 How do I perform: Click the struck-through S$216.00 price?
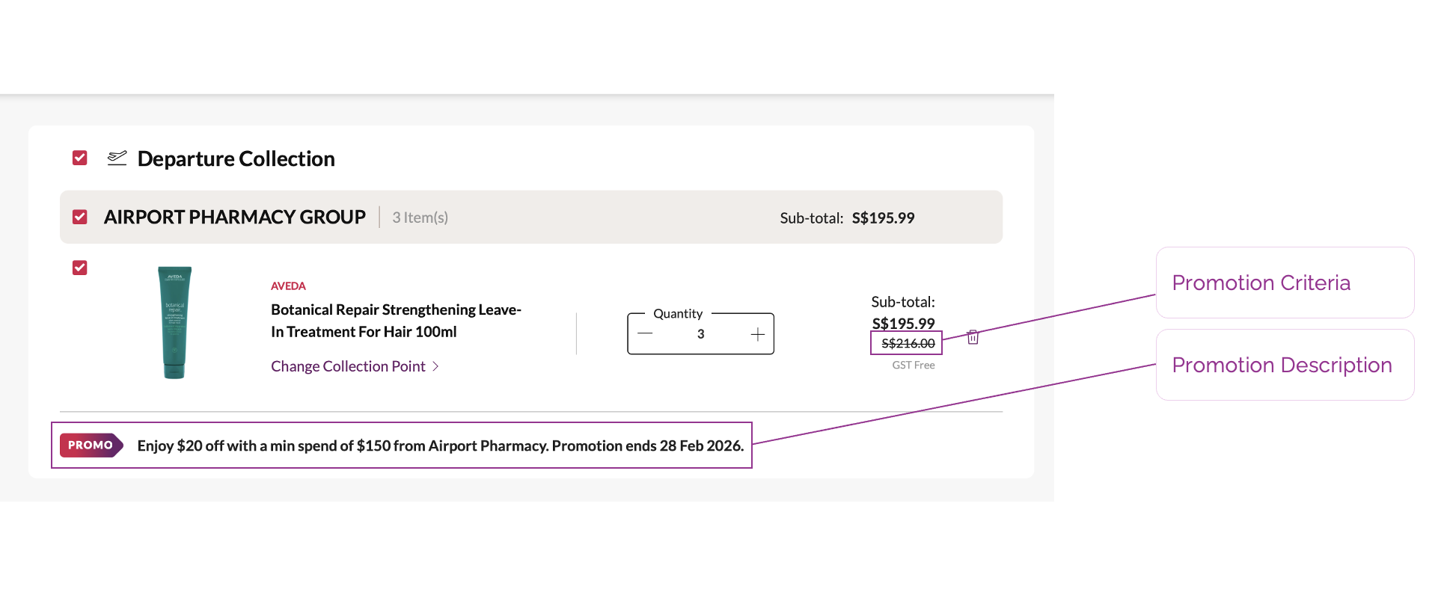pyautogui.click(x=908, y=343)
